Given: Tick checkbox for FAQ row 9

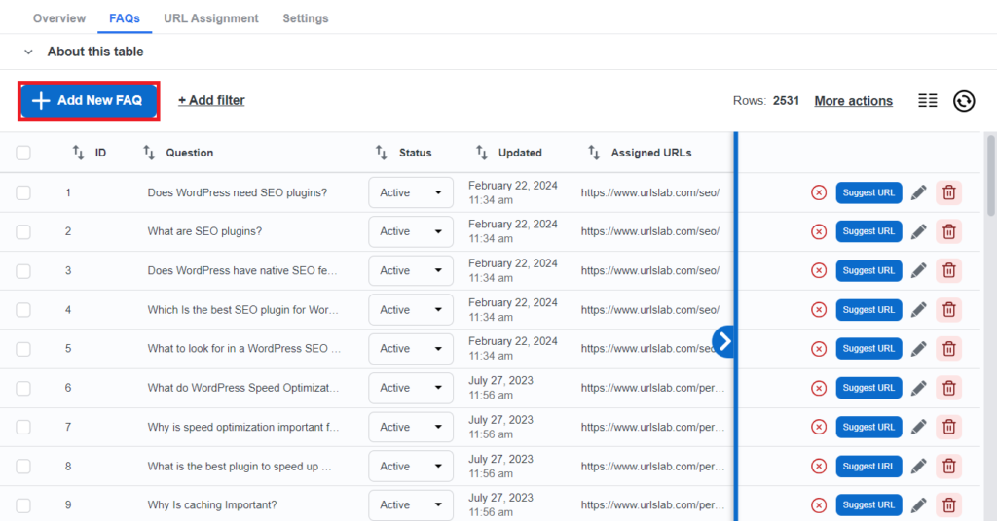Looking at the screenshot, I should [23, 505].
